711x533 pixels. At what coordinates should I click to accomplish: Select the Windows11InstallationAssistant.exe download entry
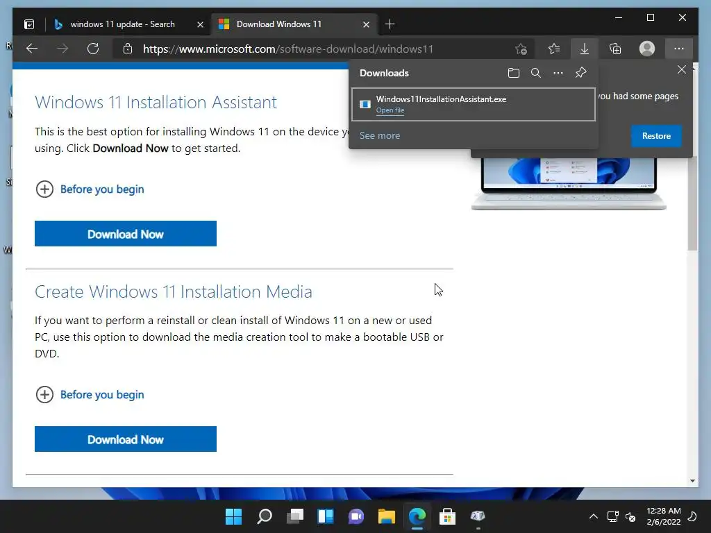(x=474, y=105)
